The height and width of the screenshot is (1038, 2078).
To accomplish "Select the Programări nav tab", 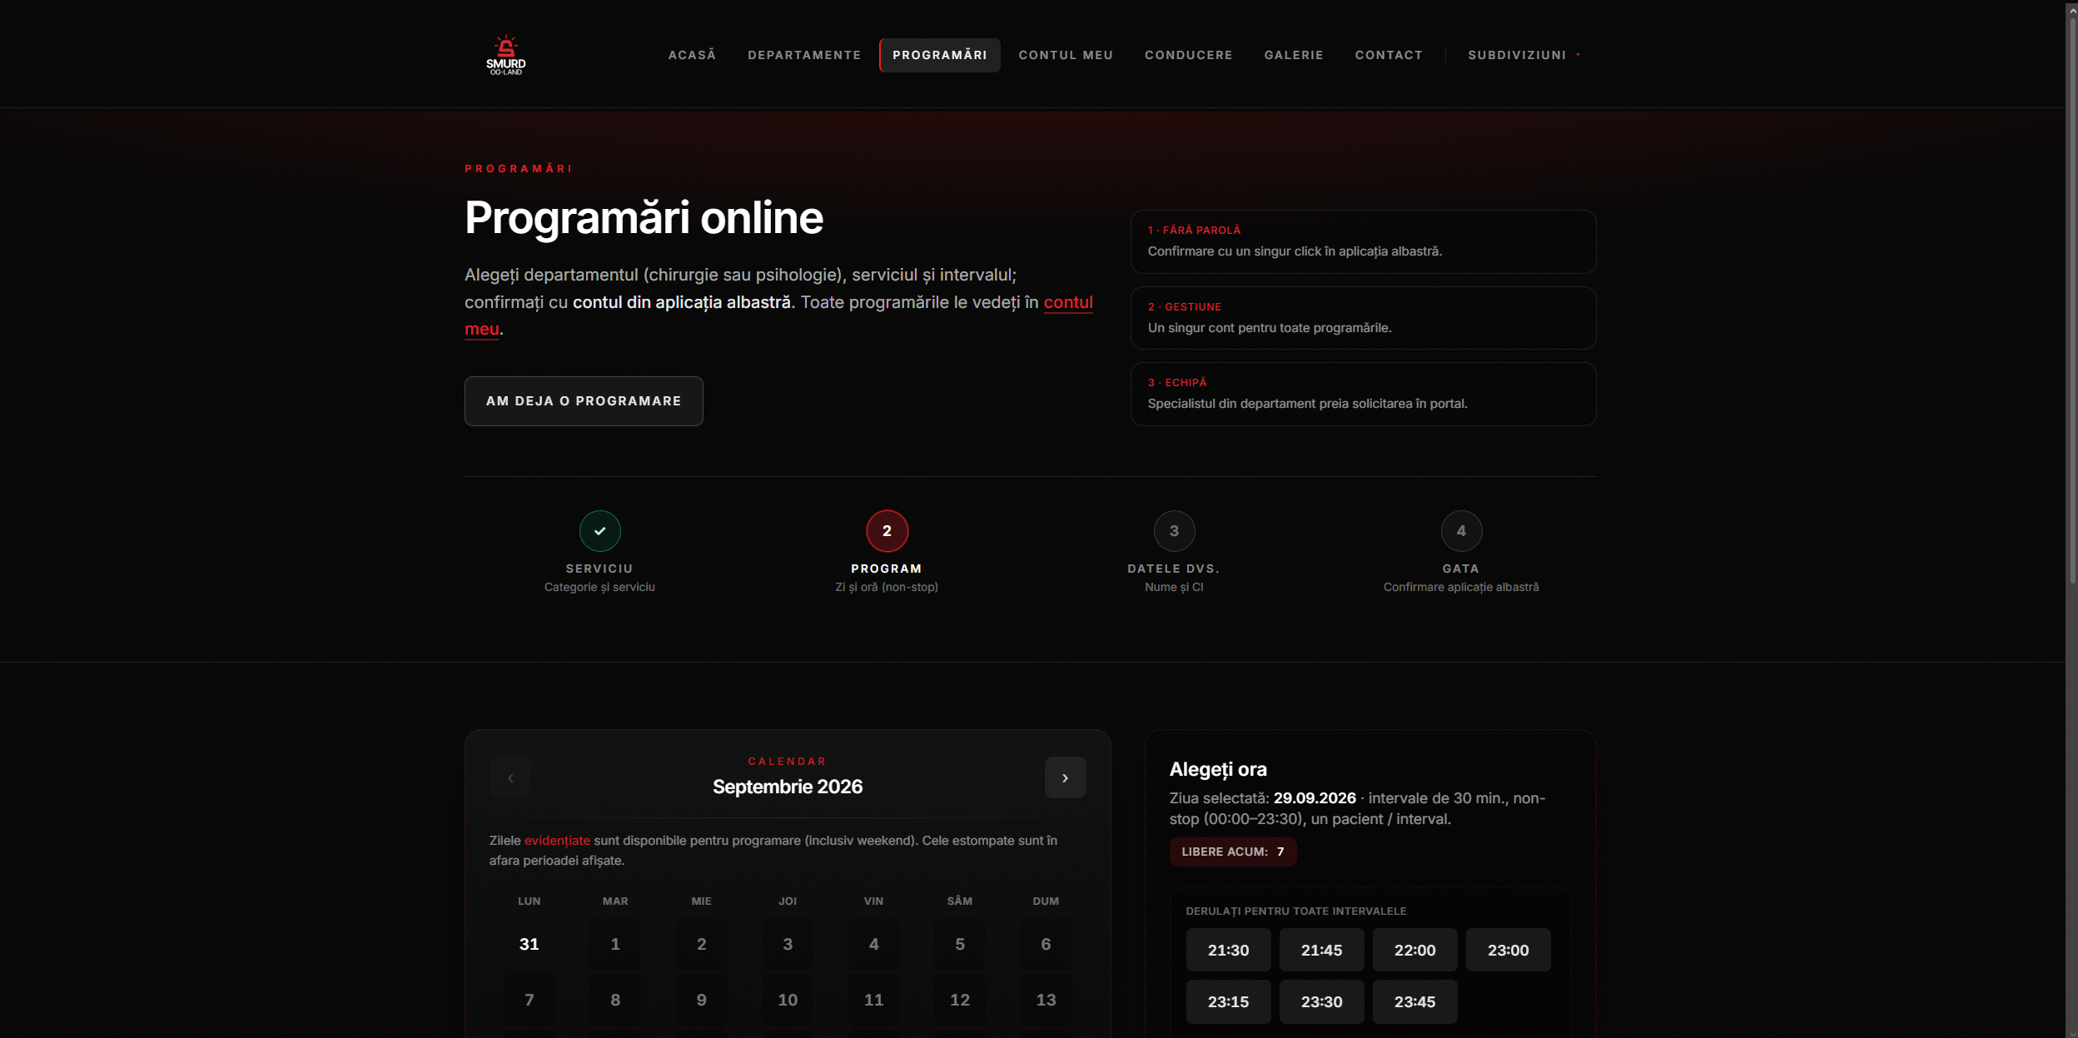I will pyautogui.click(x=940, y=55).
